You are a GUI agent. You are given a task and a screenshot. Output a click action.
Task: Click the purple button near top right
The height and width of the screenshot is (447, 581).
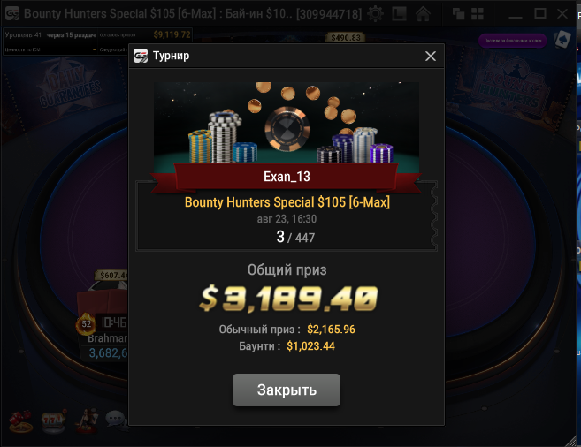coord(512,41)
